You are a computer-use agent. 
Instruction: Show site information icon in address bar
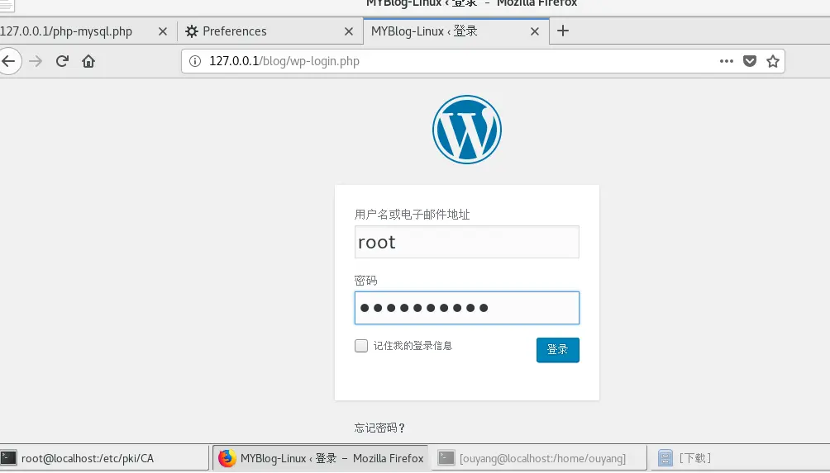[x=195, y=61]
